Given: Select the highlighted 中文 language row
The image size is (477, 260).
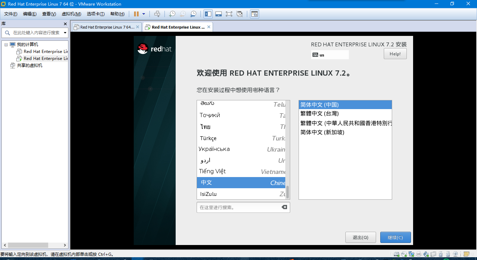Looking at the screenshot, I should point(241,183).
